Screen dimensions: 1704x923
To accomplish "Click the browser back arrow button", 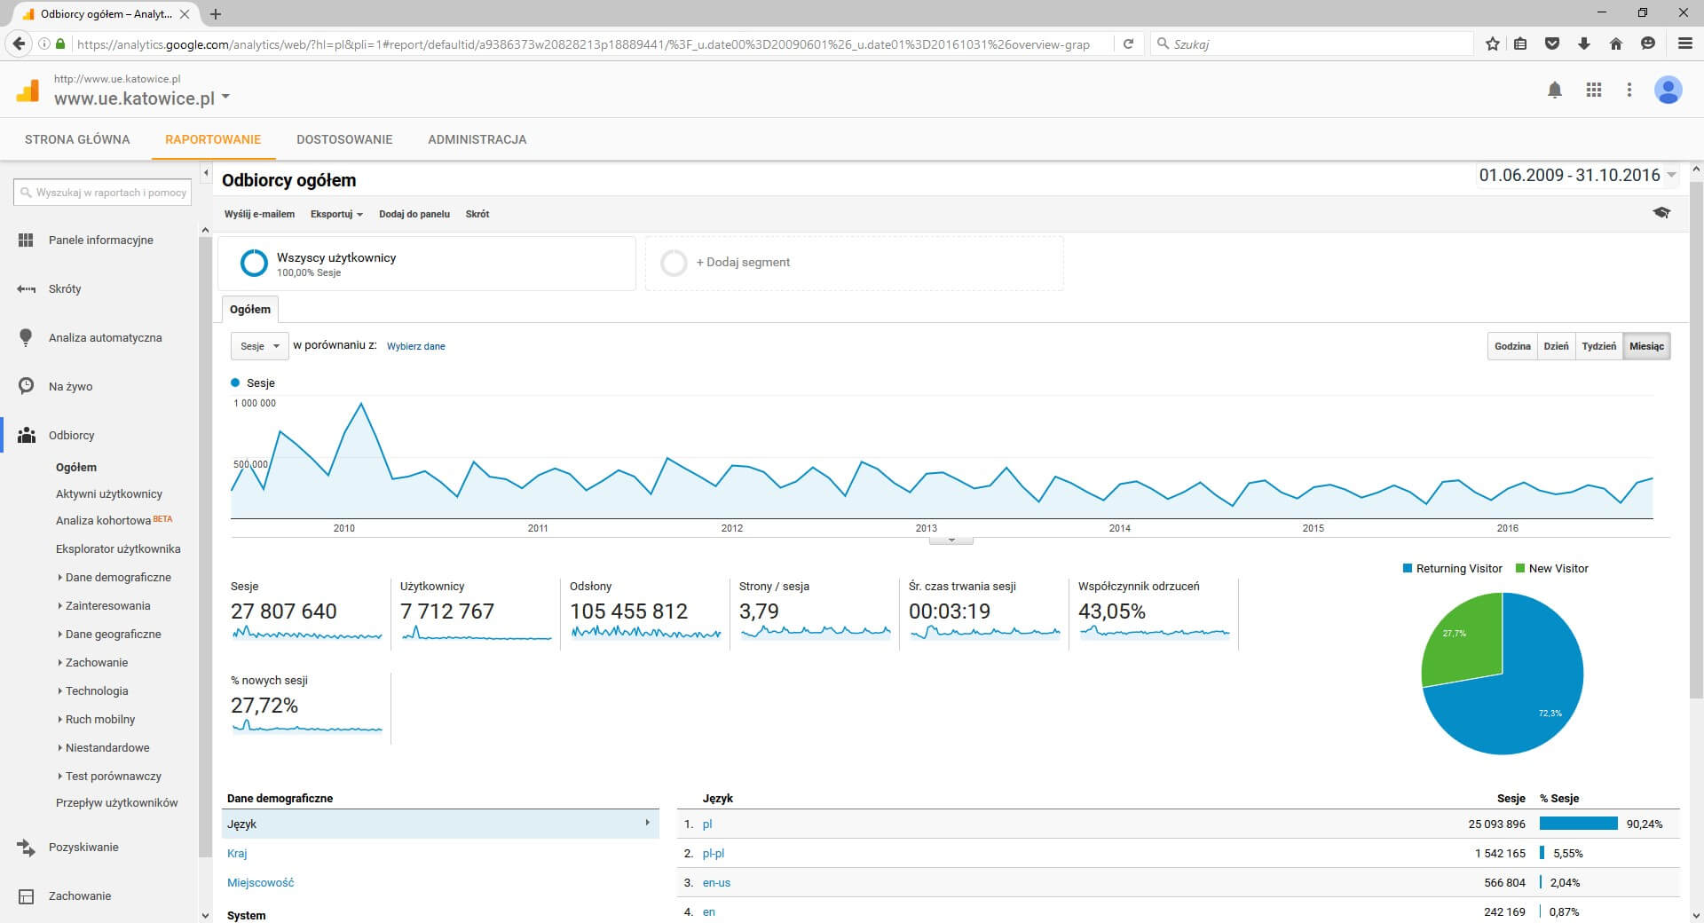I will [x=19, y=43].
